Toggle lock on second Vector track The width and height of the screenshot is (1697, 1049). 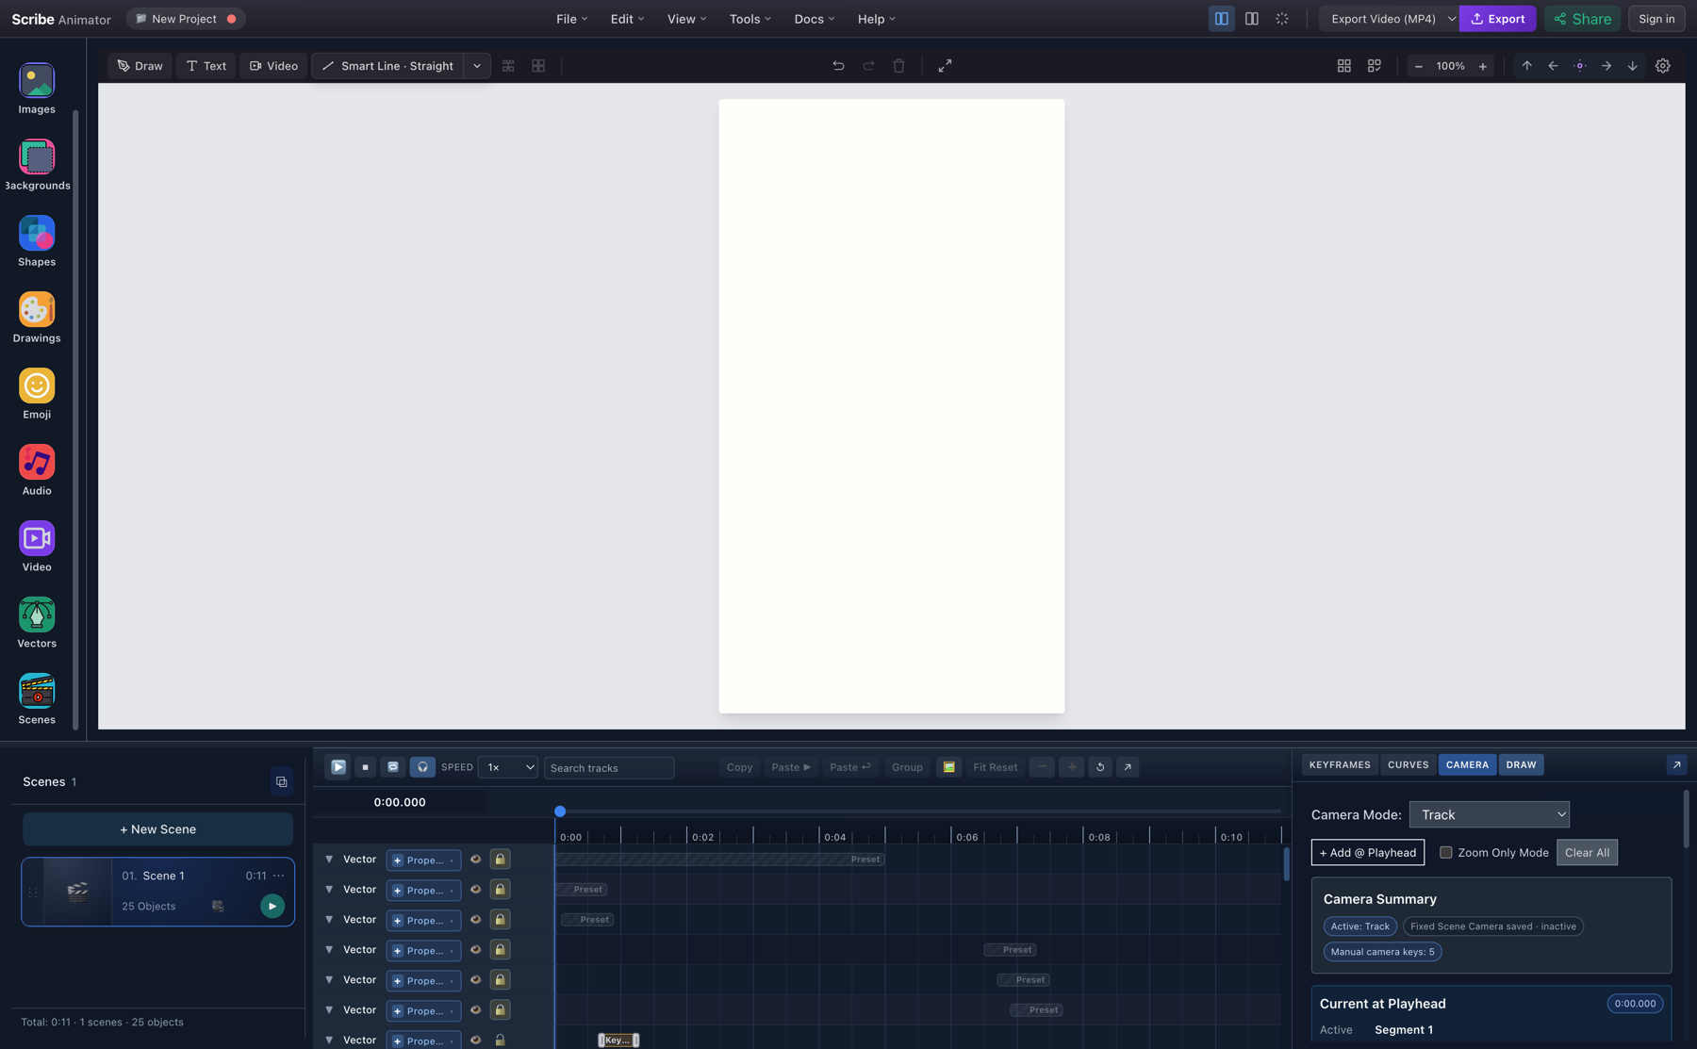tap(500, 890)
